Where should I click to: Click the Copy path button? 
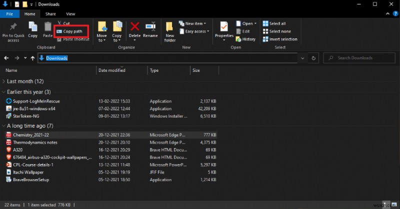pyautogui.click(x=72, y=31)
